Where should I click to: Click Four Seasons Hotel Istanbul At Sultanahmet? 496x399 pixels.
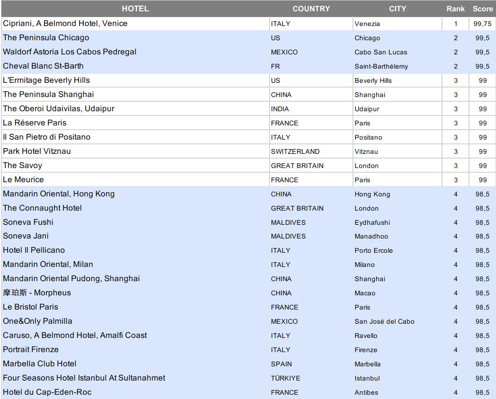(84, 378)
